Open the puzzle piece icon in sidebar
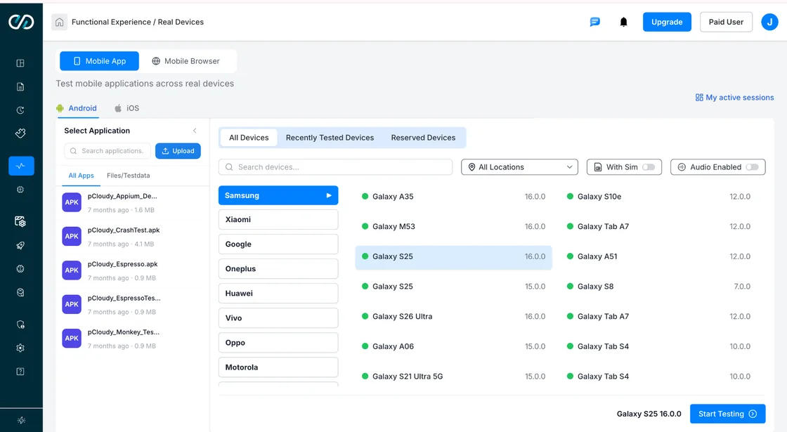The image size is (787, 432). click(20, 133)
